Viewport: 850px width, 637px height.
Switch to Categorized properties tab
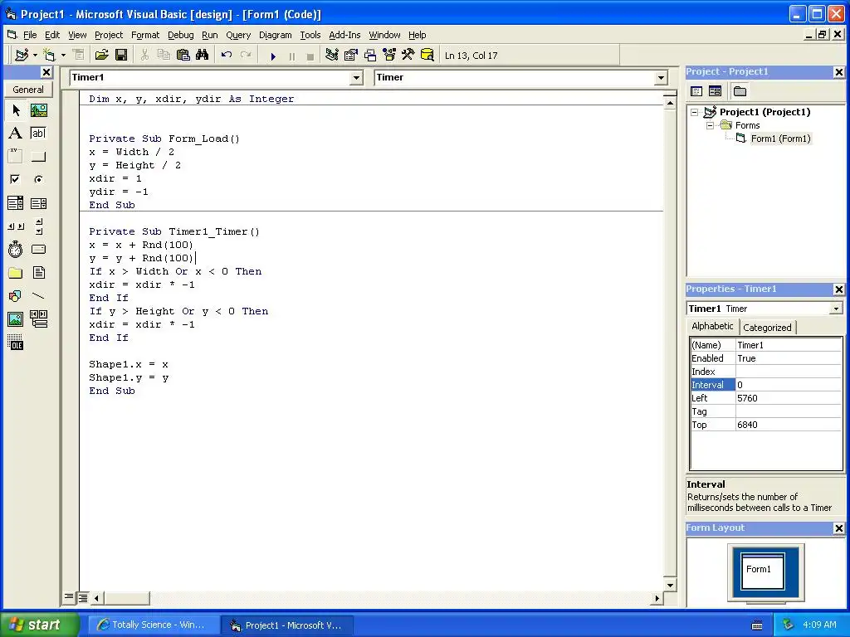coord(767,327)
